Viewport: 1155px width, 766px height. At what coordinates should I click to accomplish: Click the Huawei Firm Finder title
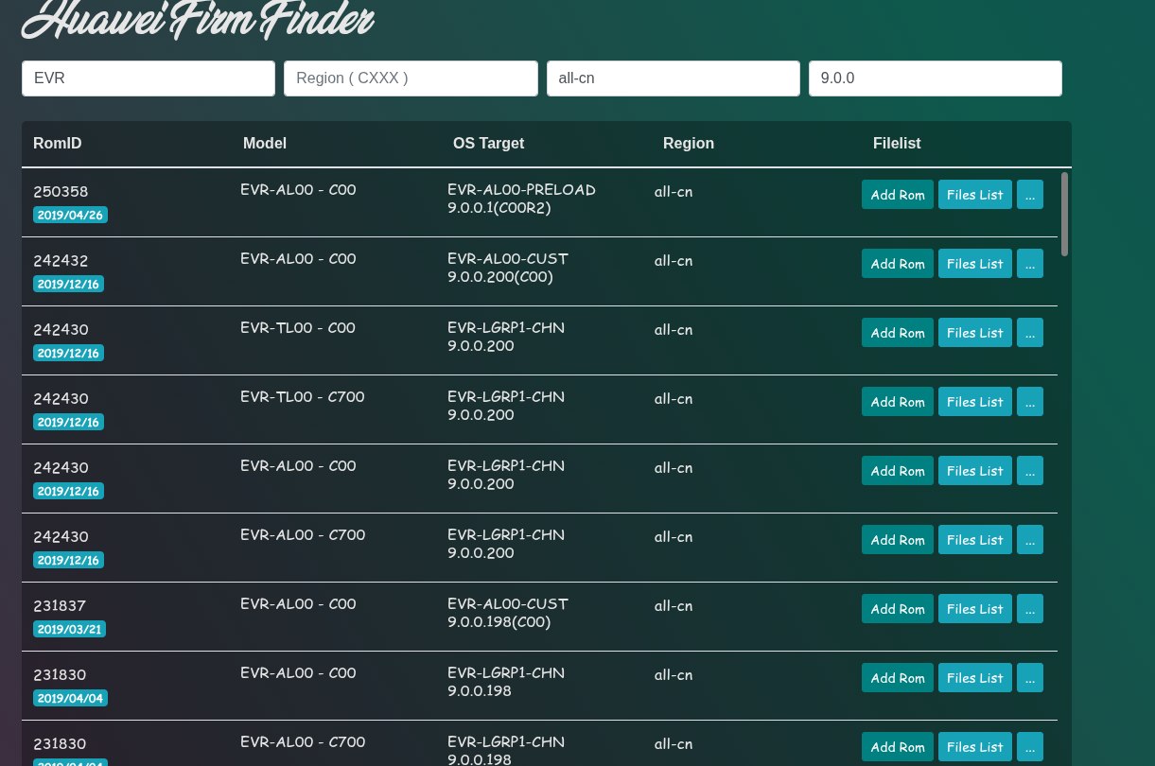coord(198,19)
